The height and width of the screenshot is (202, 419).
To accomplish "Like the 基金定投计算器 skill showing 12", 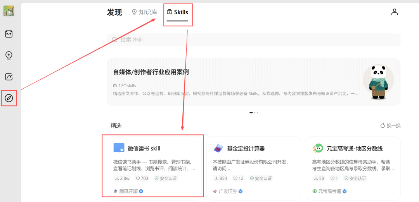I will 238,178.
